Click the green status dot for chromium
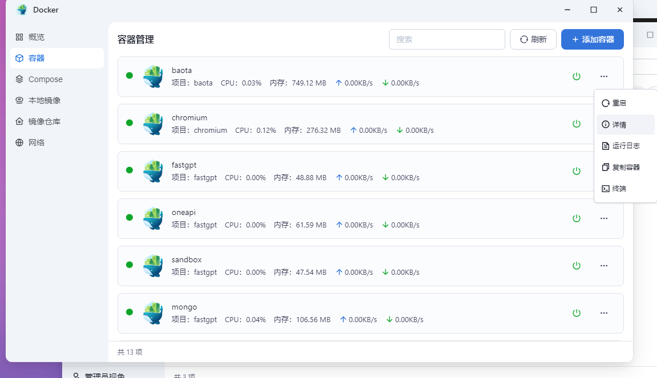This screenshot has height=378, width=657. (x=129, y=123)
